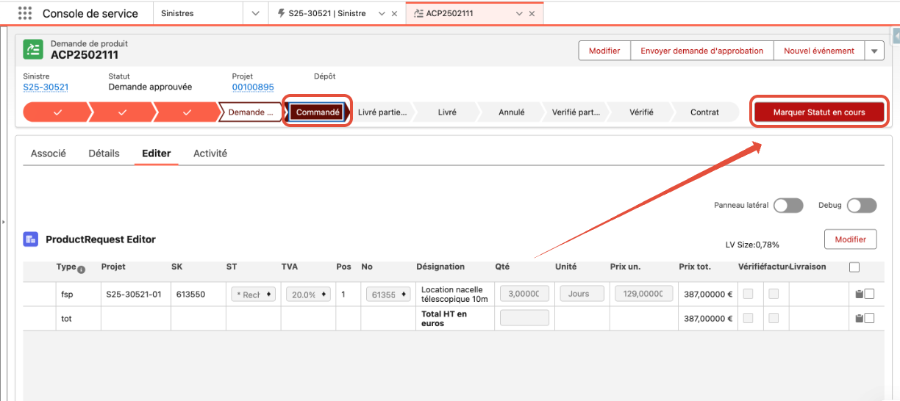Screen dimensions: 900x401
Task: Click the info icon beside Type header
Action: pyautogui.click(x=82, y=270)
